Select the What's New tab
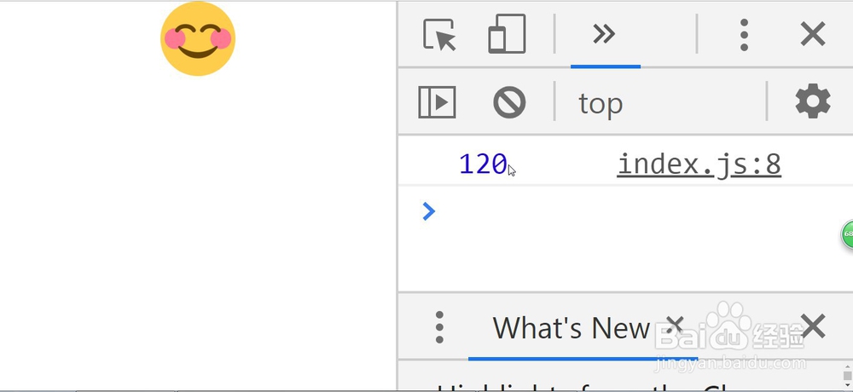The width and height of the screenshot is (853, 392). (x=571, y=328)
